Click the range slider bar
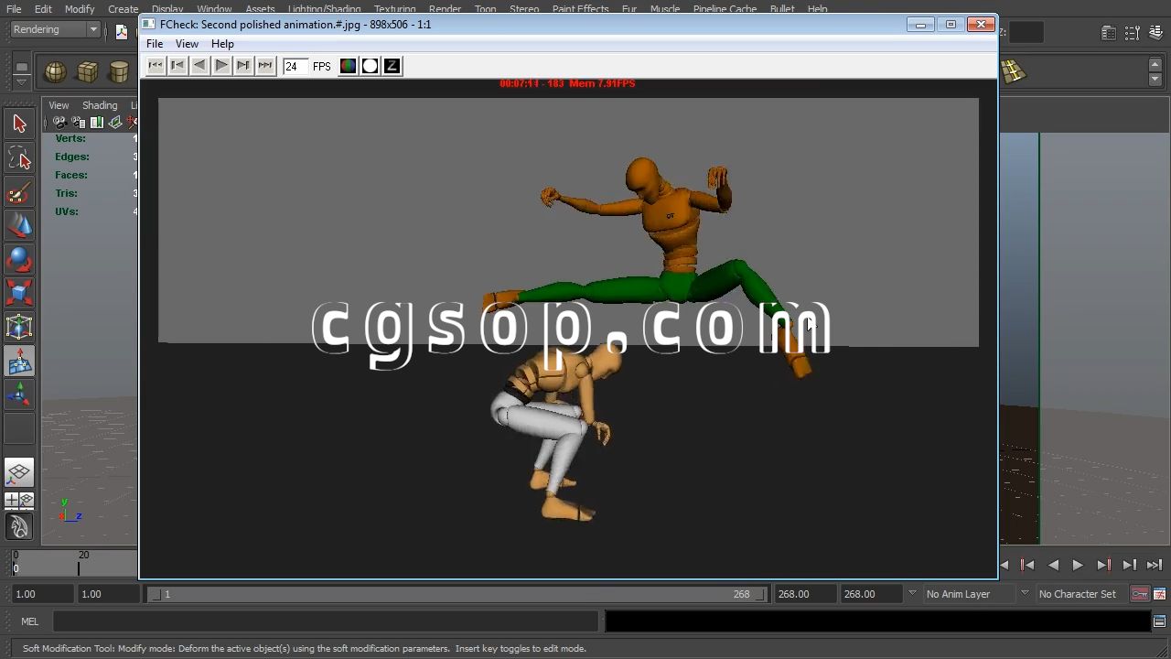 click(x=457, y=594)
